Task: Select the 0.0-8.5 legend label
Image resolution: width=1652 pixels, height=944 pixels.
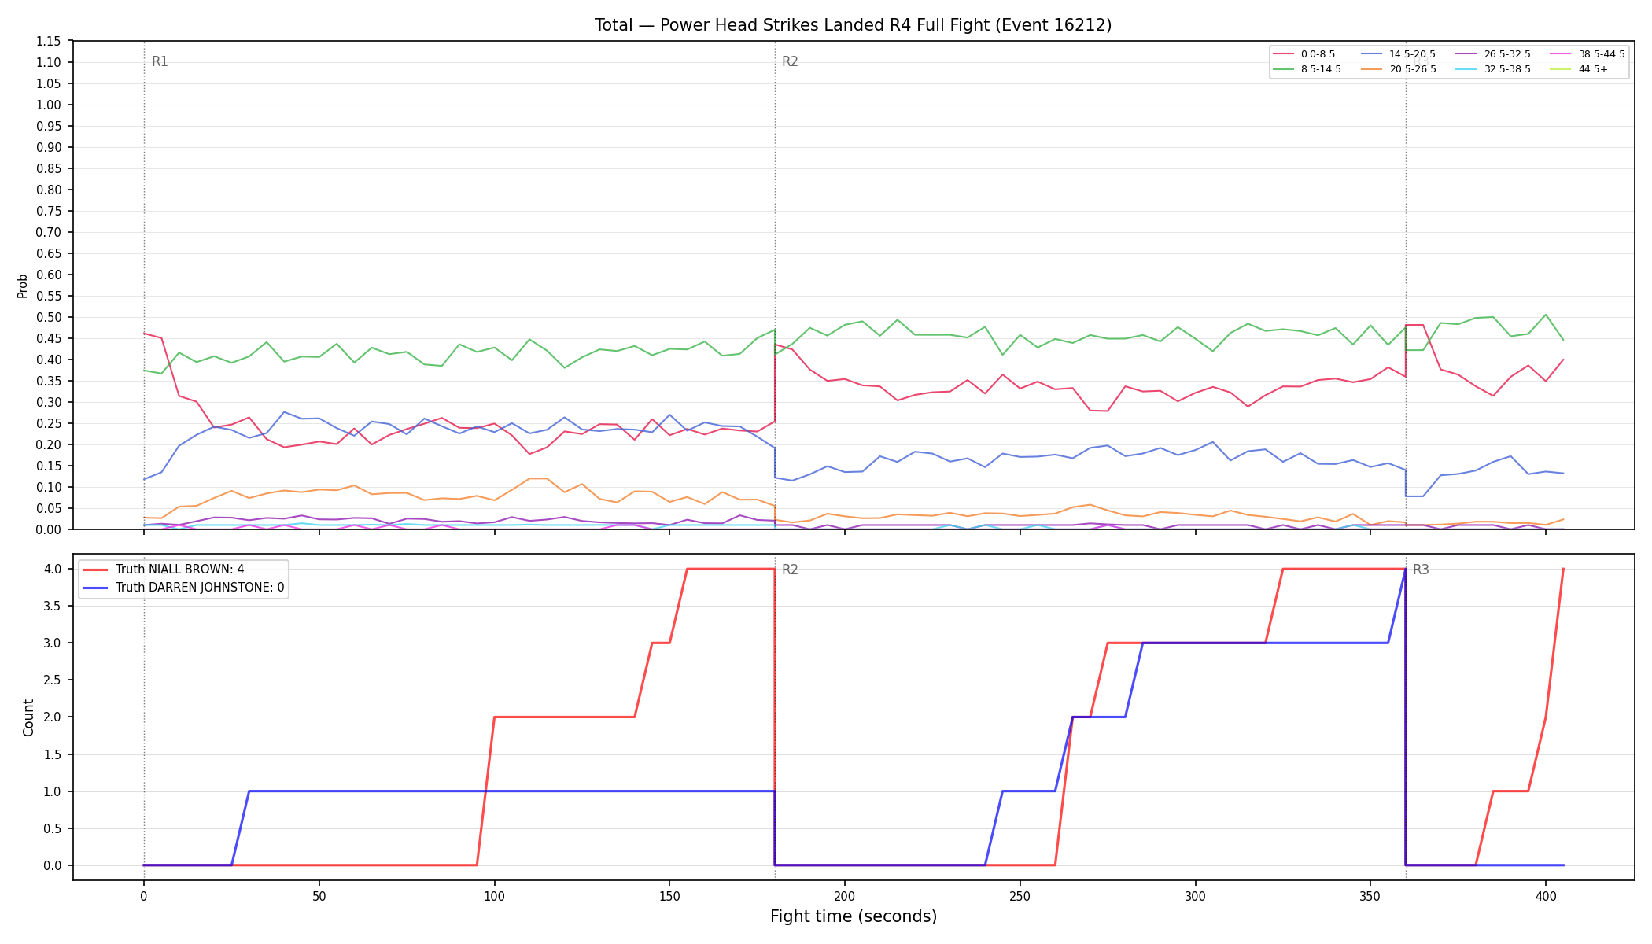Action: coord(1318,54)
